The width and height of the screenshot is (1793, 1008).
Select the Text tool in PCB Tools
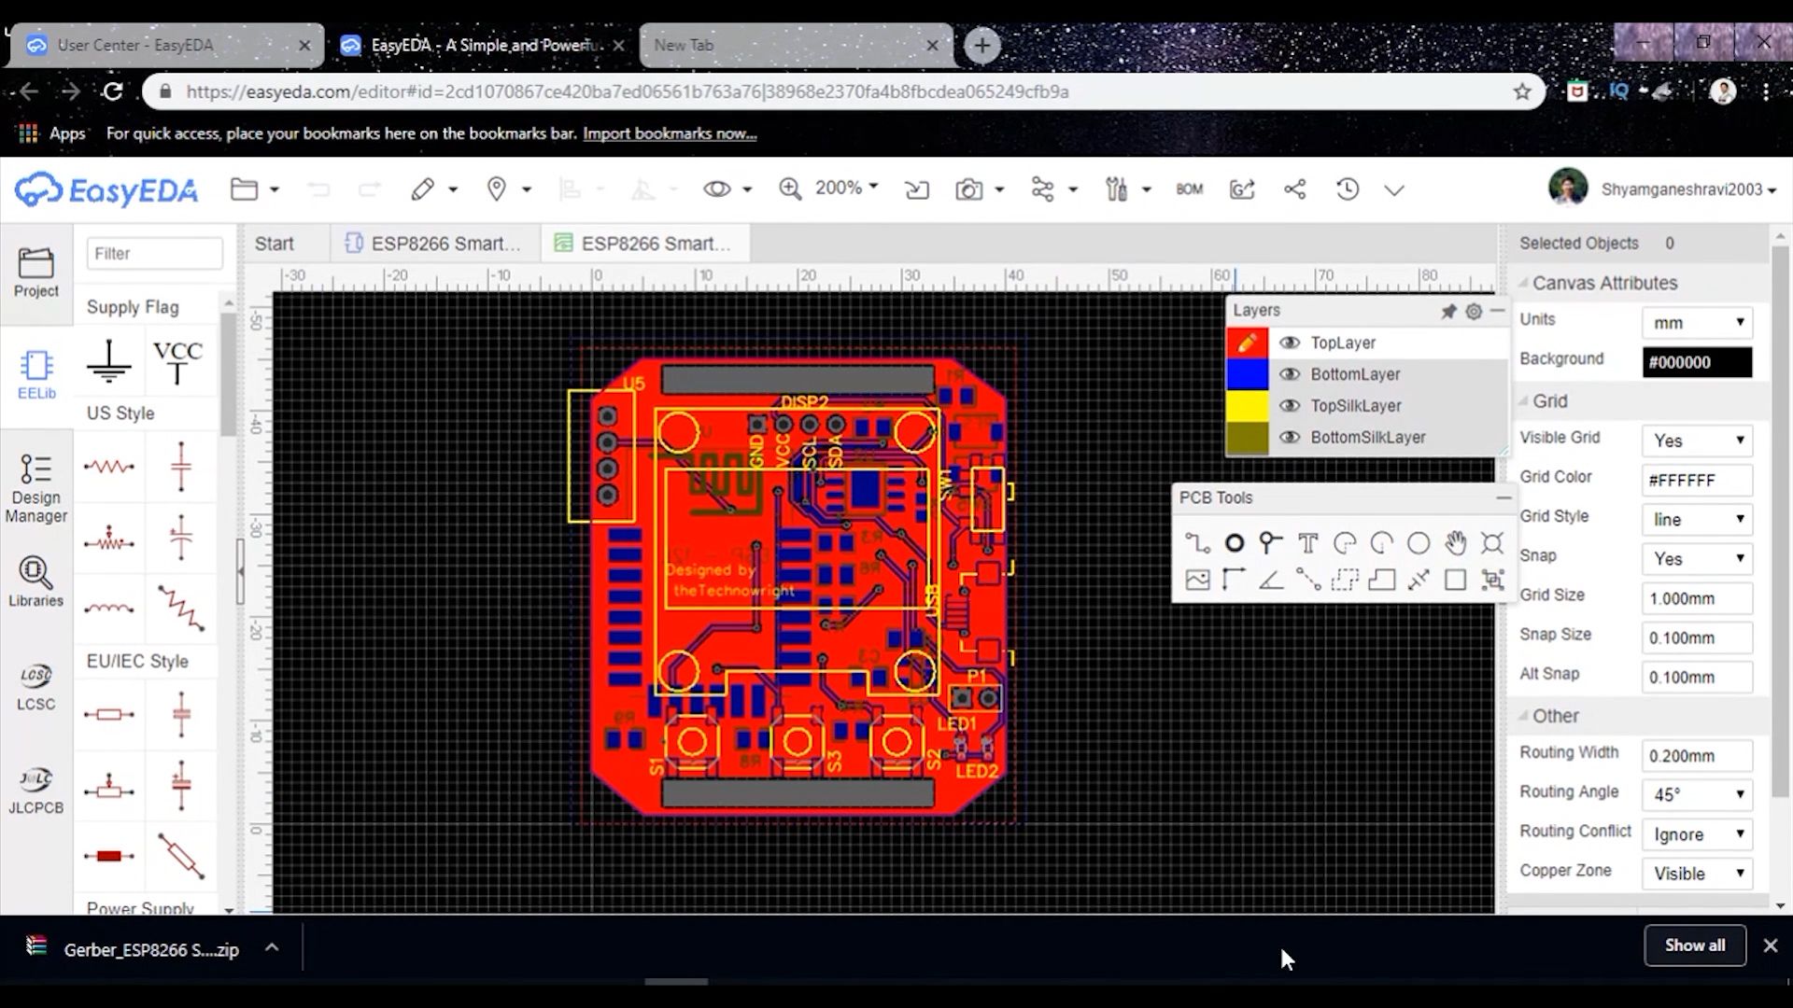tap(1307, 541)
